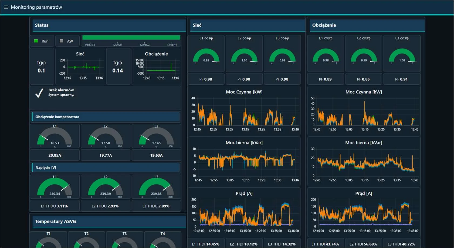Select the Obciążenie L1 cosφ gauge
Viewport: 454px width, 248px height.
[326, 56]
